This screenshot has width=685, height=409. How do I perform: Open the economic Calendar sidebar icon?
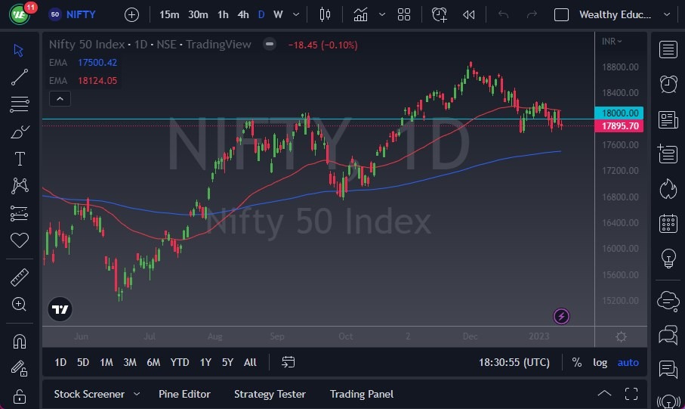[x=668, y=223]
